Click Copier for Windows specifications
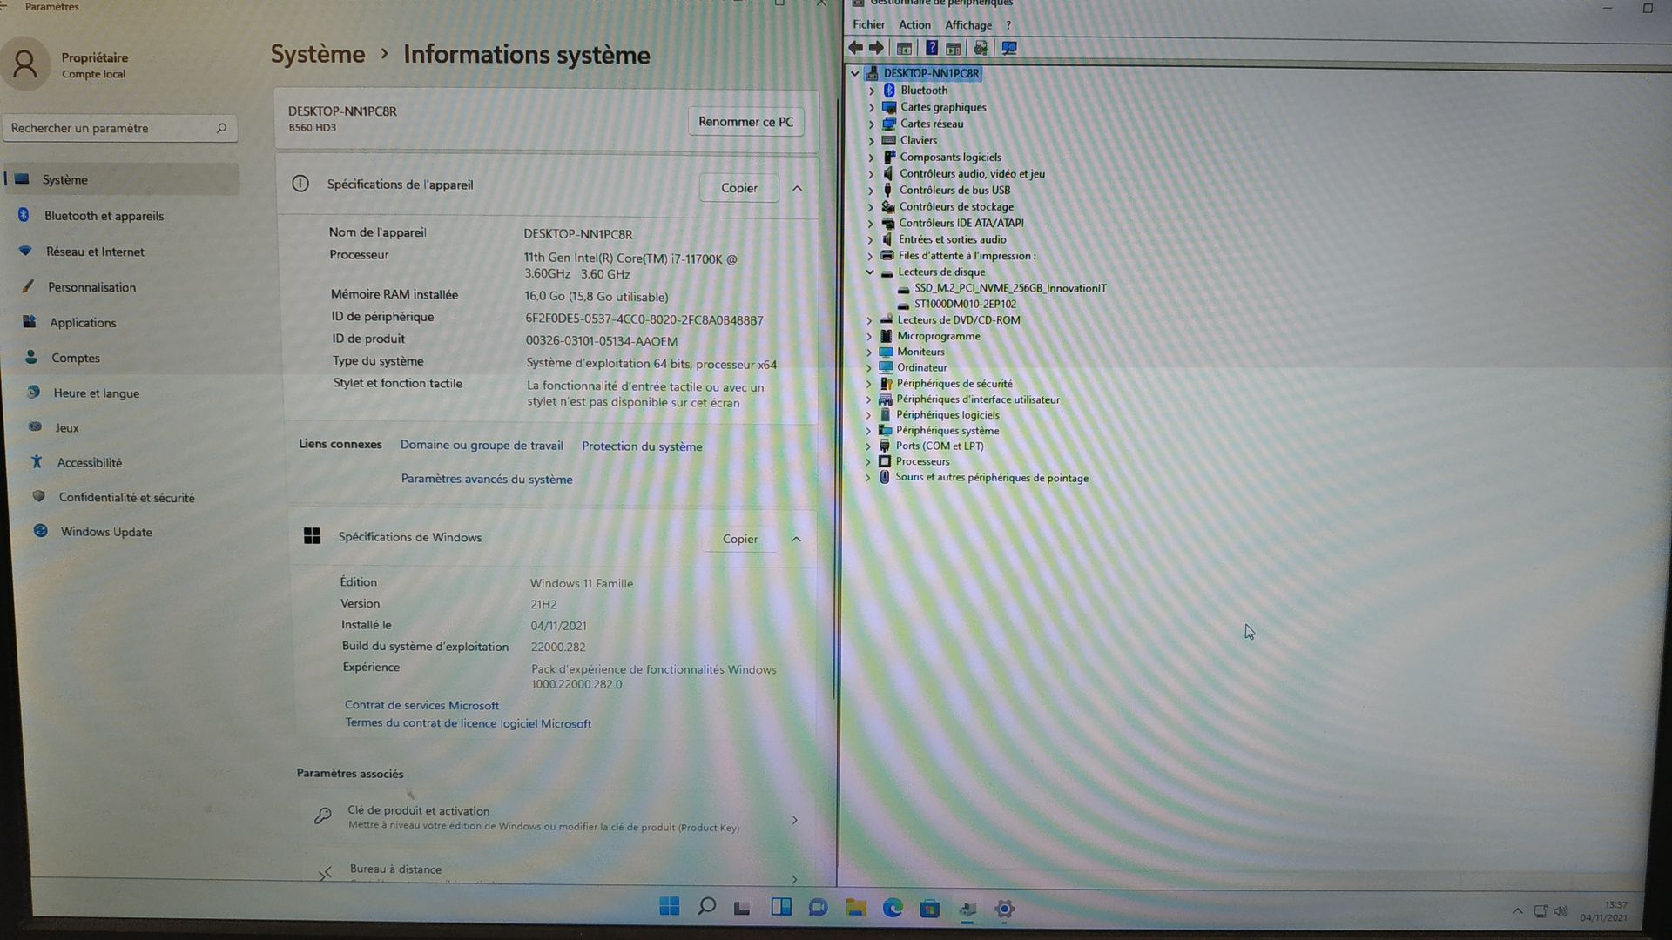The width and height of the screenshot is (1672, 940). pos(740,539)
